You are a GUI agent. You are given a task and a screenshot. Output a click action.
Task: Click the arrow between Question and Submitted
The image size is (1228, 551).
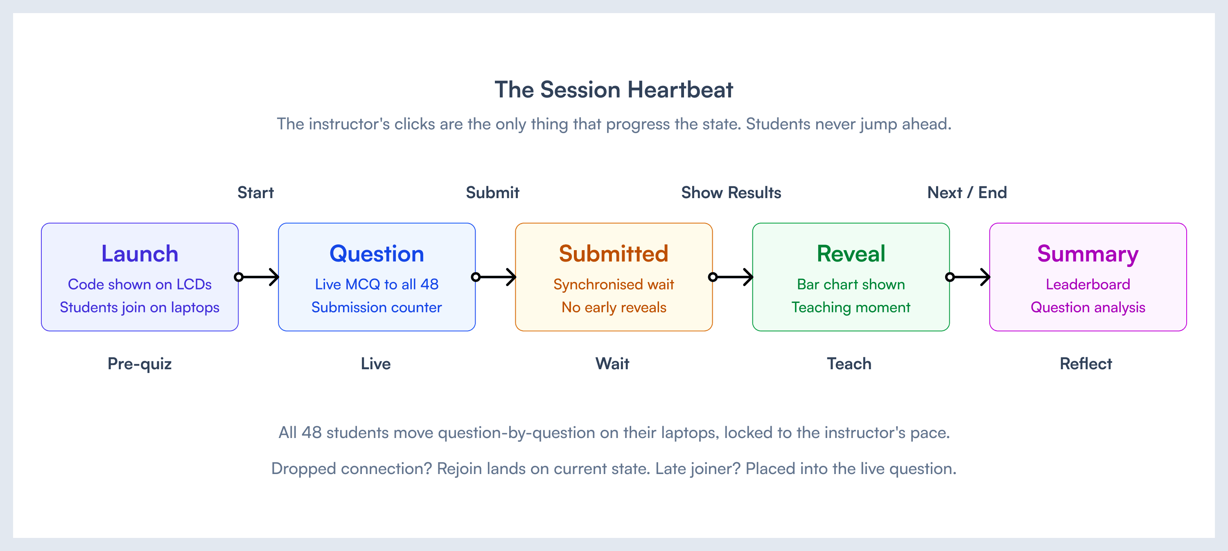pos(494,277)
